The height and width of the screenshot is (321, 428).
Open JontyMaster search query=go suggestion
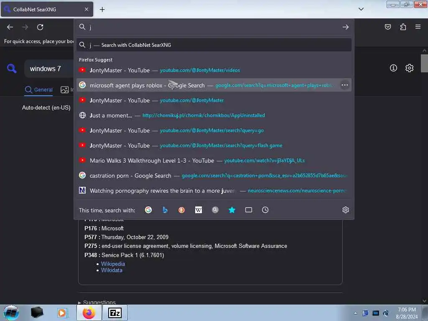click(x=214, y=130)
